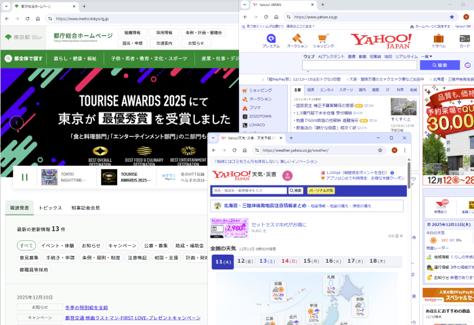The width and height of the screenshot is (474, 325).
Task: Open tab search dropdown in weather window
Action: [213, 138]
